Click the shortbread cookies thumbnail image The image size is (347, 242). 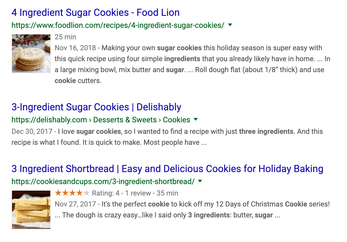click(31, 209)
